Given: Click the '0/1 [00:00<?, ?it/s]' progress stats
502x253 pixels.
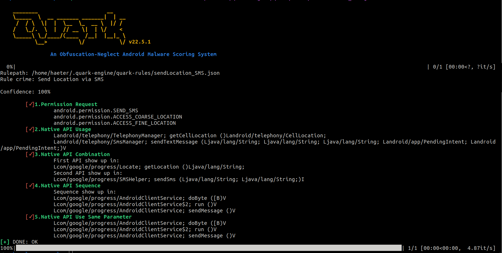Looking at the screenshot, I should pos(464,67).
